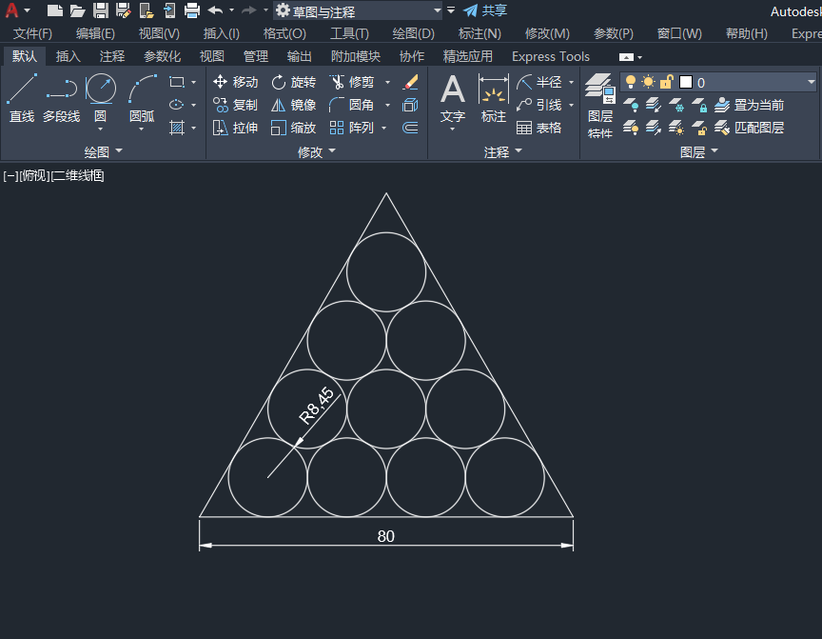Screen dimensions: 822x639
Task: Activate the Array (阵列) tool
Action: (352, 128)
